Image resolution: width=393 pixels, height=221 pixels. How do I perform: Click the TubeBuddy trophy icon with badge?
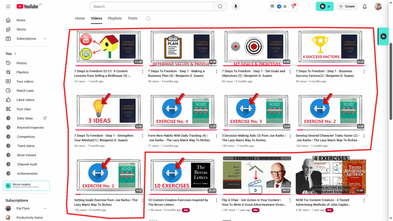click(x=294, y=6)
